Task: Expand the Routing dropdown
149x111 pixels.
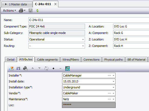Action: pyautogui.click(x=83, y=46)
